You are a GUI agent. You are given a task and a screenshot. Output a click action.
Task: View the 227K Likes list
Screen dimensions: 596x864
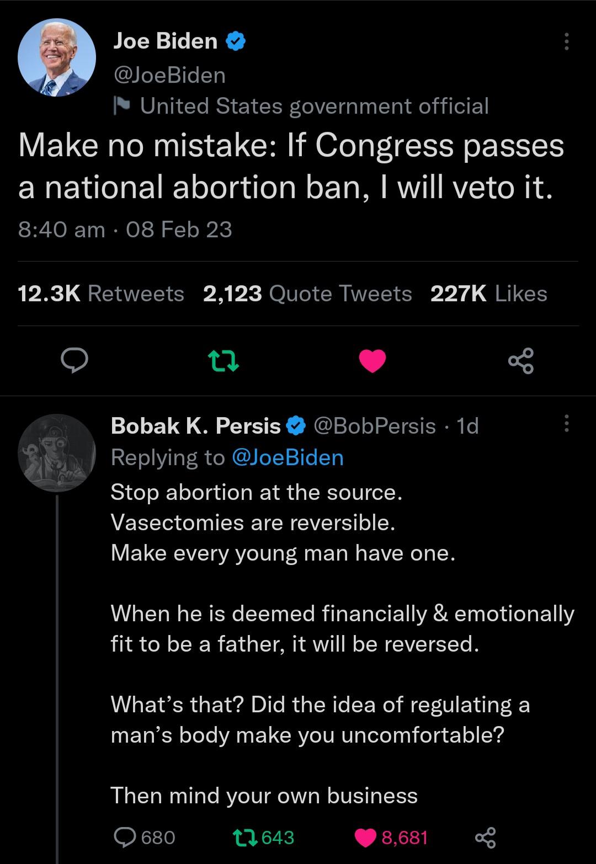pyautogui.click(x=488, y=294)
